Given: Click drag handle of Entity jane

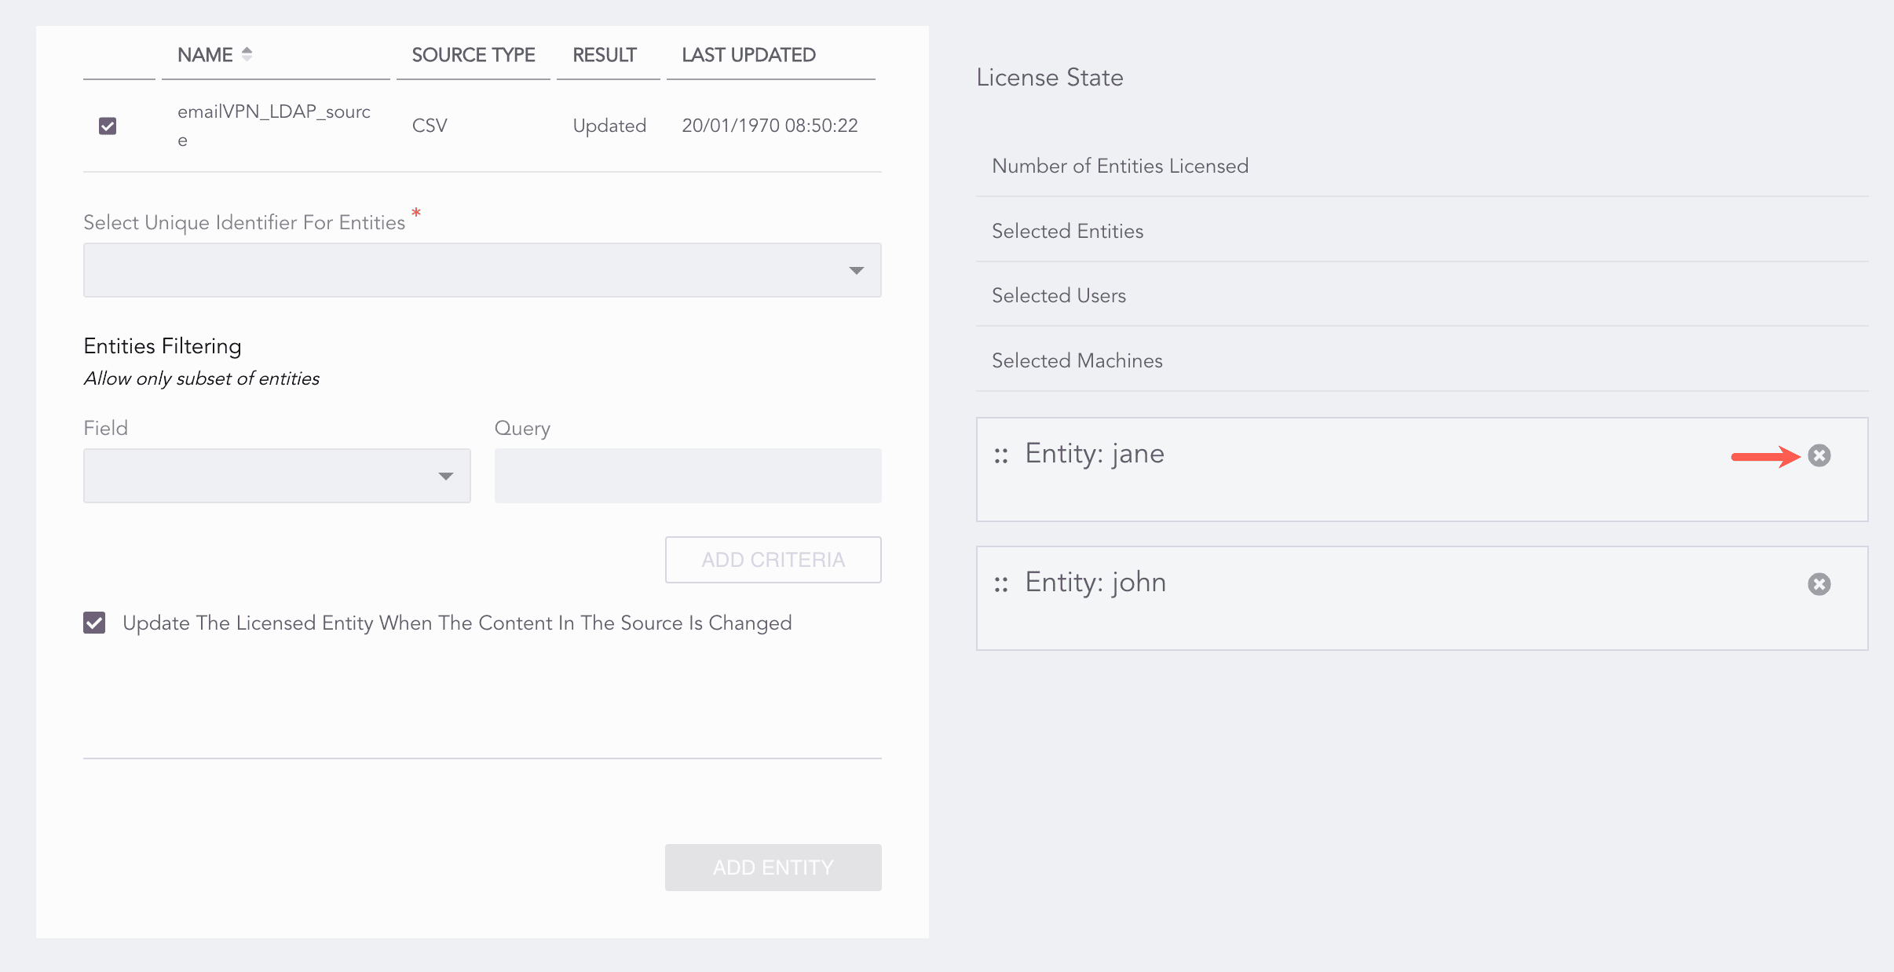Looking at the screenshot, I should click(x=1000, y=455).
